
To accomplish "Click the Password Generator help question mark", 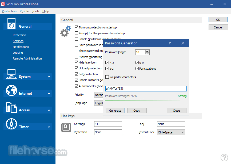I will coord(170,43).
